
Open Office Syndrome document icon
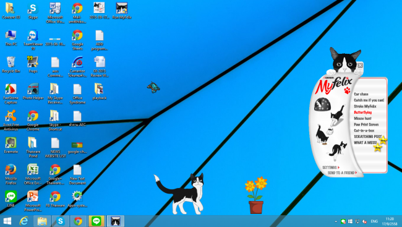pos(77,93)
